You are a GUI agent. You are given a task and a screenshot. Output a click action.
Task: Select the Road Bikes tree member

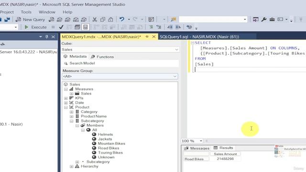(x=109, y=148)
